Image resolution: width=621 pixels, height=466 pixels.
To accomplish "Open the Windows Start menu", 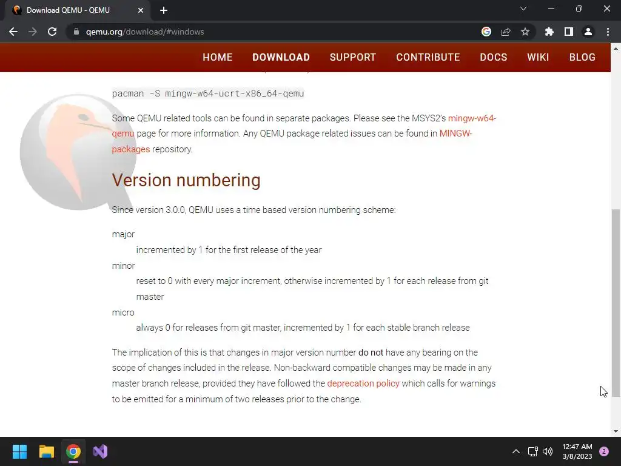I will (19, 451).
